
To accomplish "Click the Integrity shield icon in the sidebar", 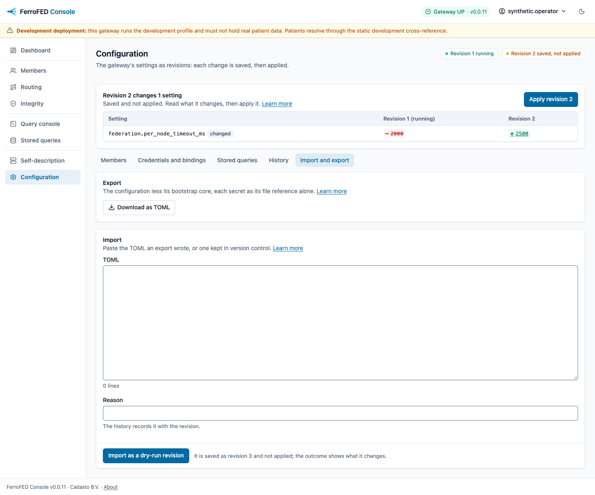I will (x=13, y=104).
